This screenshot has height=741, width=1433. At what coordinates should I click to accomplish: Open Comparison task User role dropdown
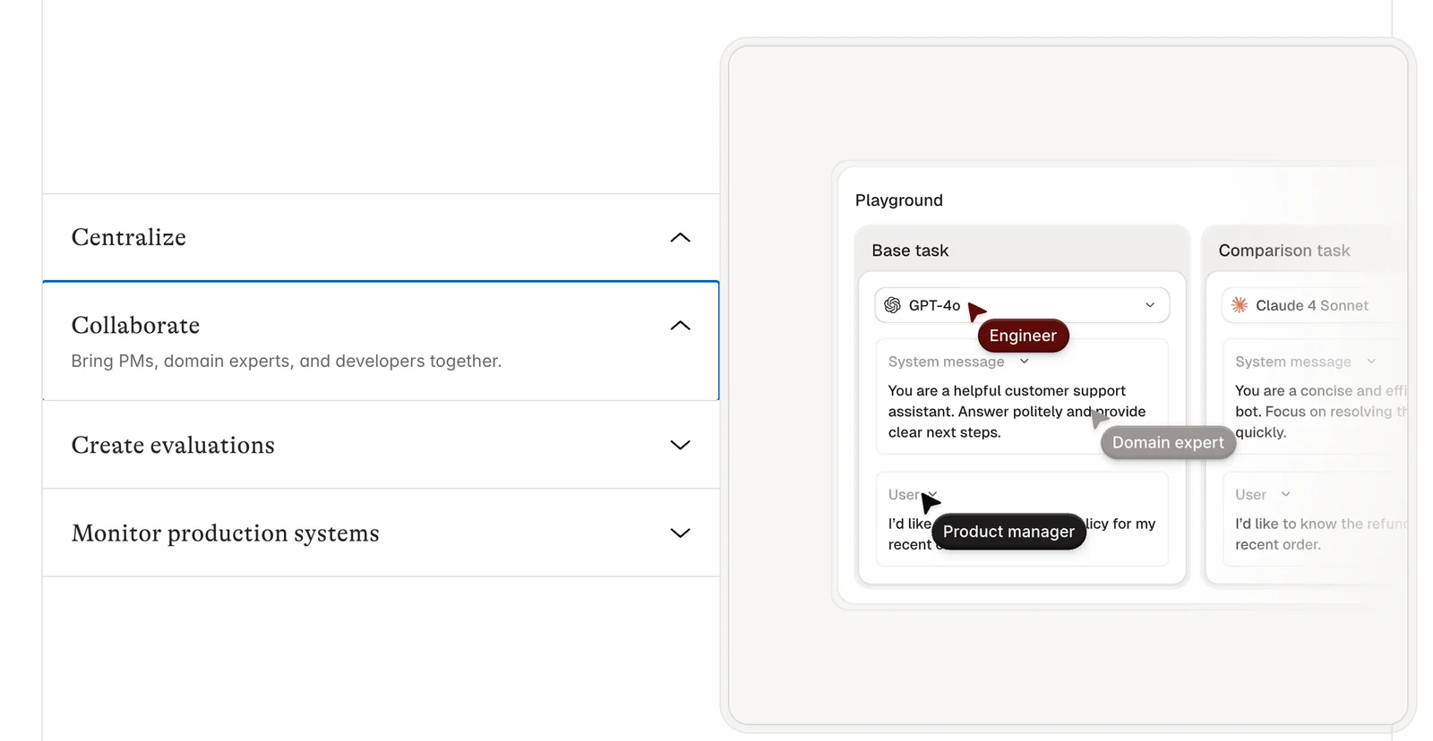point(1286,495)
